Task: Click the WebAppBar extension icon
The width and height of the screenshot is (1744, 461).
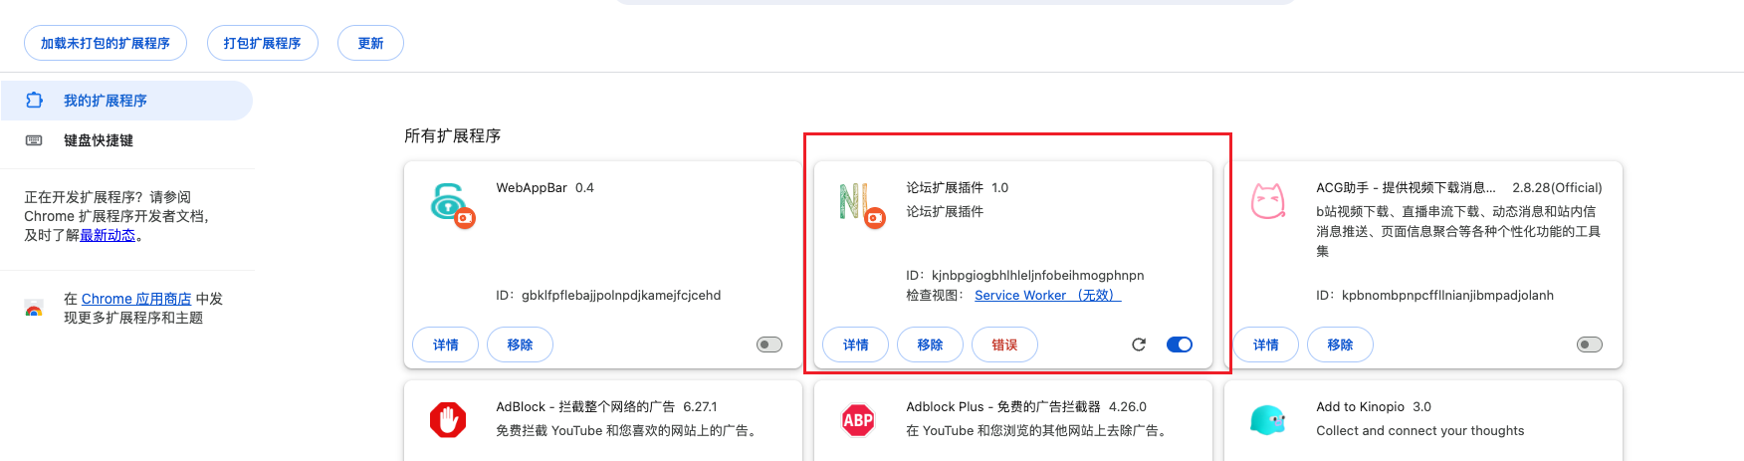Action: (x=450, y=202)
